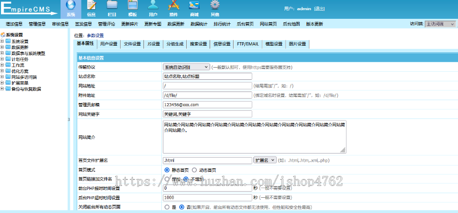Image resolution: width=458 pixels, height=213 pixels.
Task: Switch to the 图片设置 tab
Action: tap(297, 44)
